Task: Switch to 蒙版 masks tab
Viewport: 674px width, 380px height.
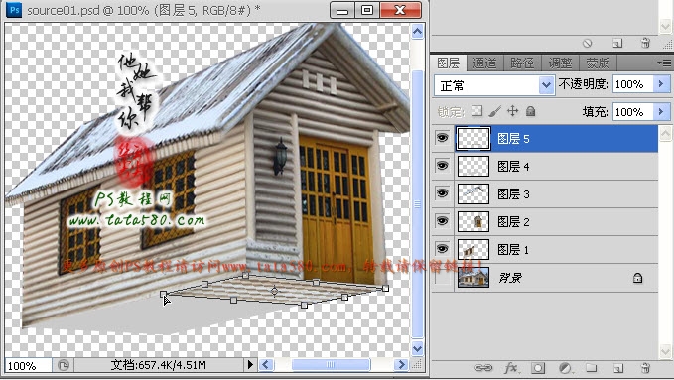Action: tap(598, 63)
